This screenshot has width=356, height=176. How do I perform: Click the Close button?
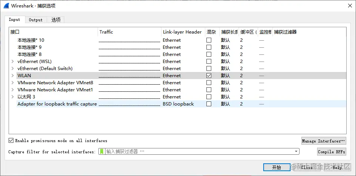click(307, 167)
